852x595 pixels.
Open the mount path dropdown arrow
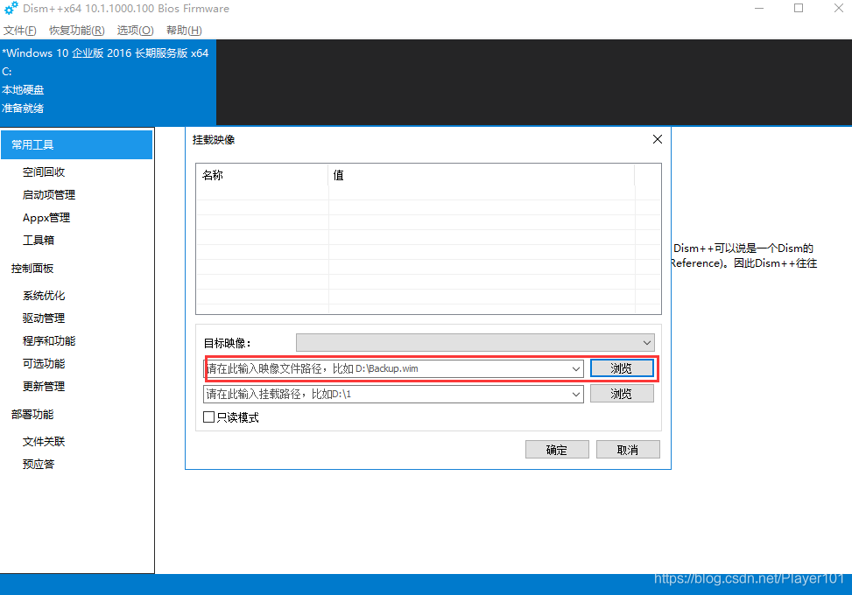coord(576,395)
